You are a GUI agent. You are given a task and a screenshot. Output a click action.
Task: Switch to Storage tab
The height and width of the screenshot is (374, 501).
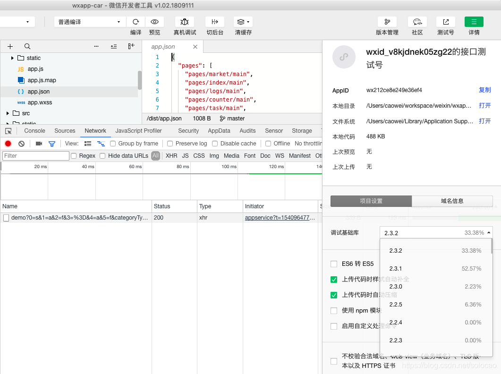coord(302,131)
